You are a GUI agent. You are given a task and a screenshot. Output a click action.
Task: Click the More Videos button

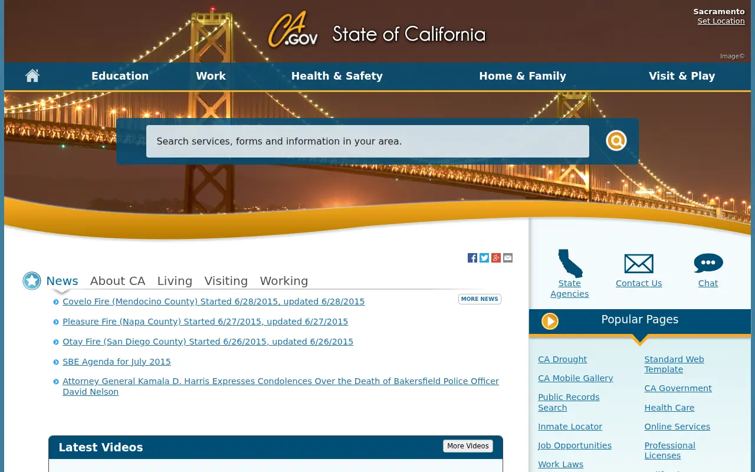point(468,446)
